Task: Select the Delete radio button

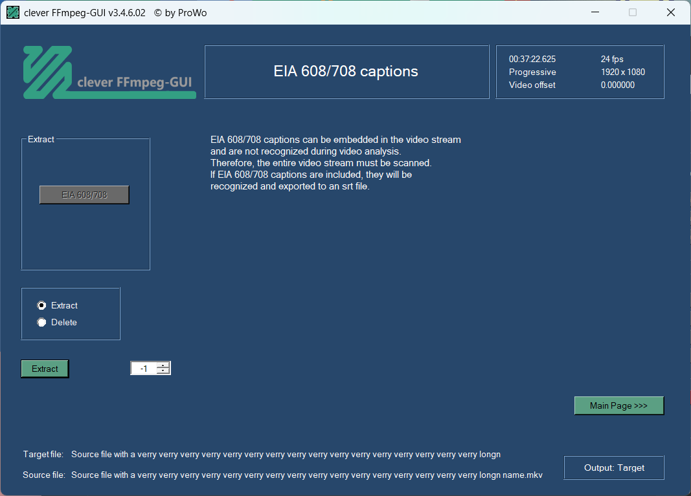Action: [41, 322]
